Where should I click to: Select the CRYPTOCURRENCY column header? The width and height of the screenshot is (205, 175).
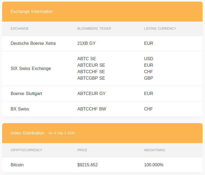coord(26,150)
